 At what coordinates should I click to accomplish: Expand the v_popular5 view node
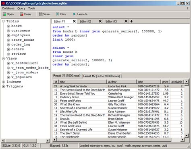click(x=8, y=77)
